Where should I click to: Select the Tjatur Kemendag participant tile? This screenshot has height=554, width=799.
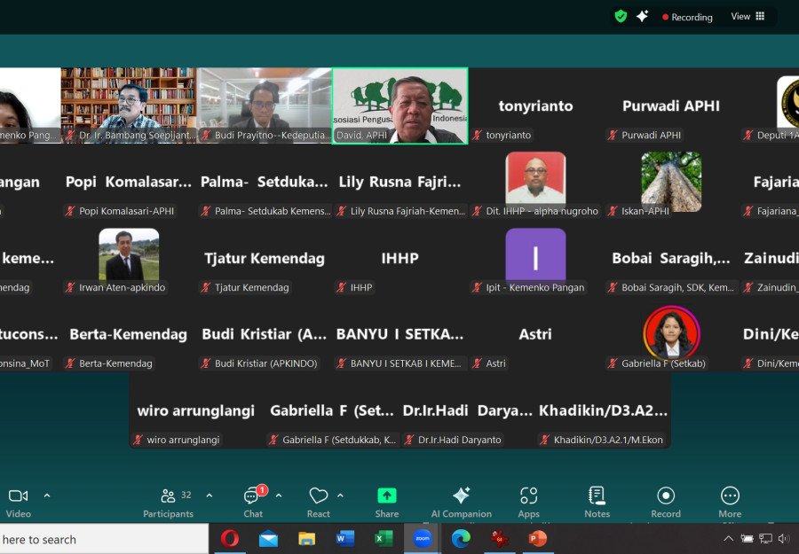pos(265,259)
